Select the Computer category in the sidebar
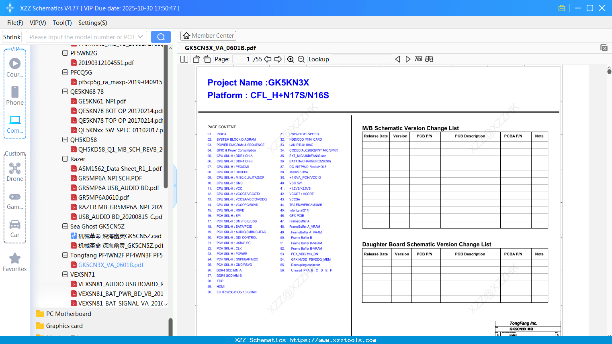 pos(15,124)
